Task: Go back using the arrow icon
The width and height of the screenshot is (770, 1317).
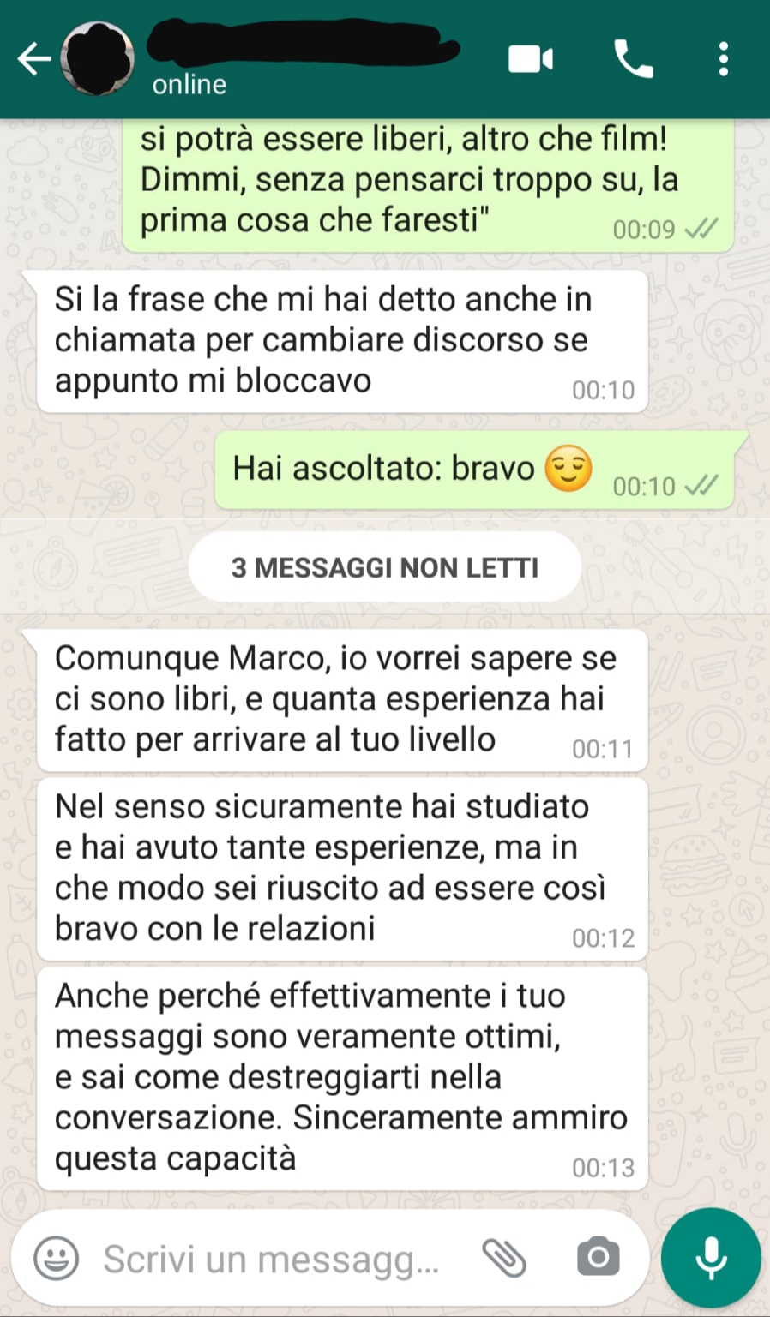Action: [34, 59]
